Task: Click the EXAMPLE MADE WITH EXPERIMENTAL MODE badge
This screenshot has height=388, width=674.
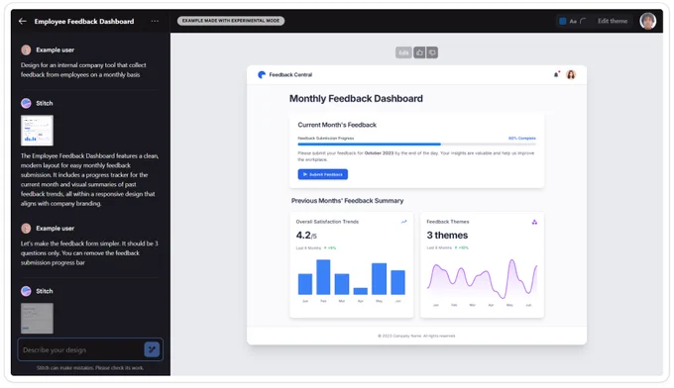Action: click(x=231, y=21)
